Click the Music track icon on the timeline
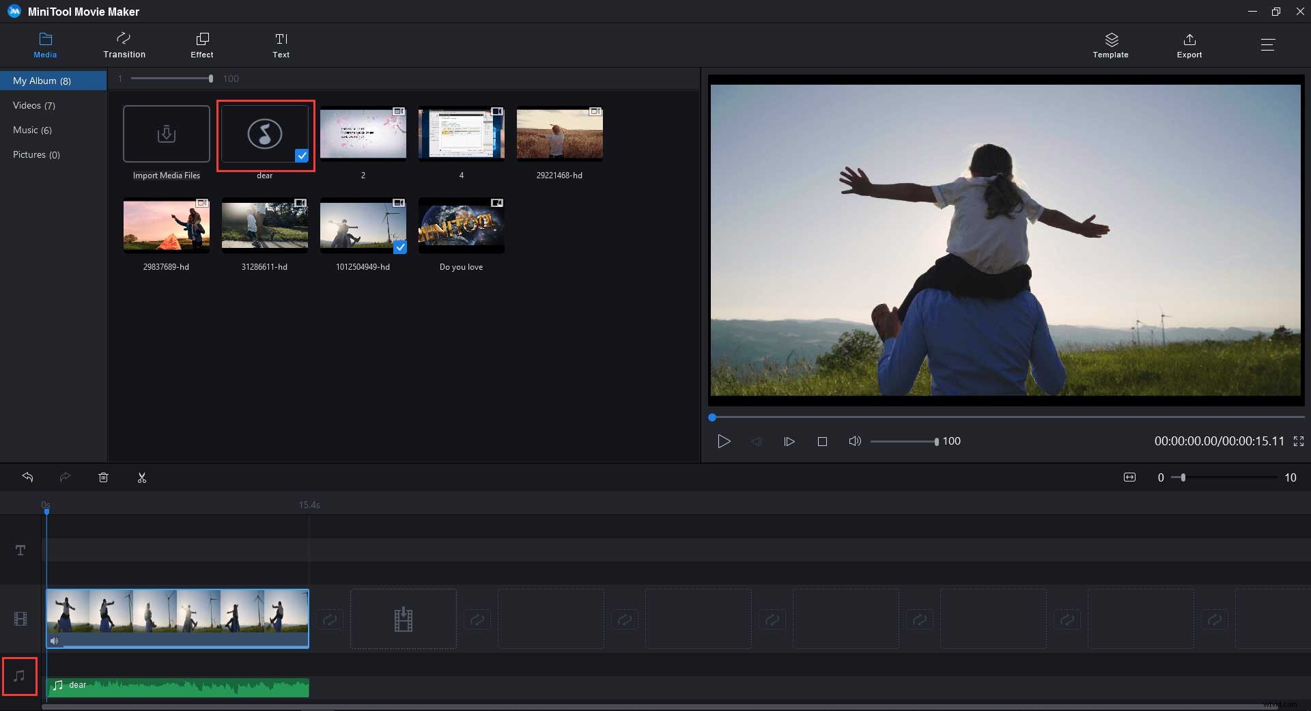This screenshot has height=711, width=1311. [19, 676]
